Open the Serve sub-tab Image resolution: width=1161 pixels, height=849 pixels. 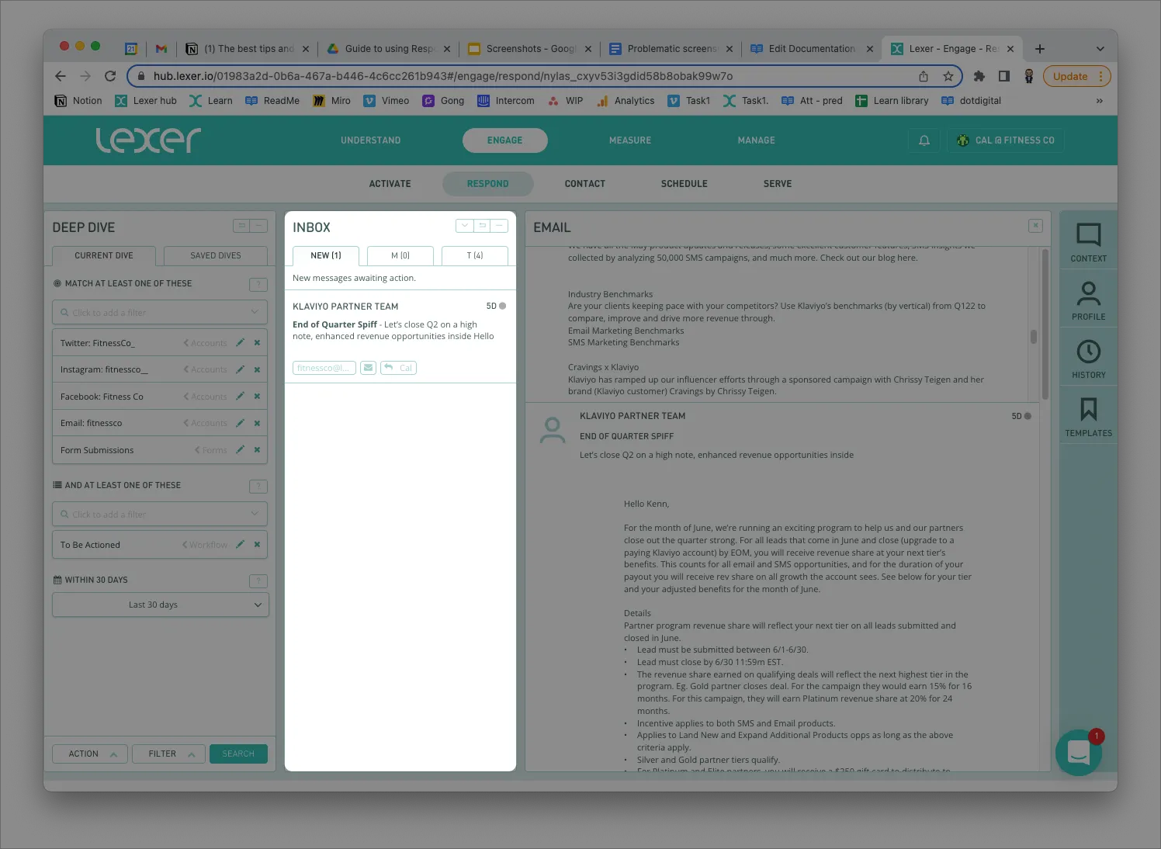pyautogui.click(x=778, y=184)
